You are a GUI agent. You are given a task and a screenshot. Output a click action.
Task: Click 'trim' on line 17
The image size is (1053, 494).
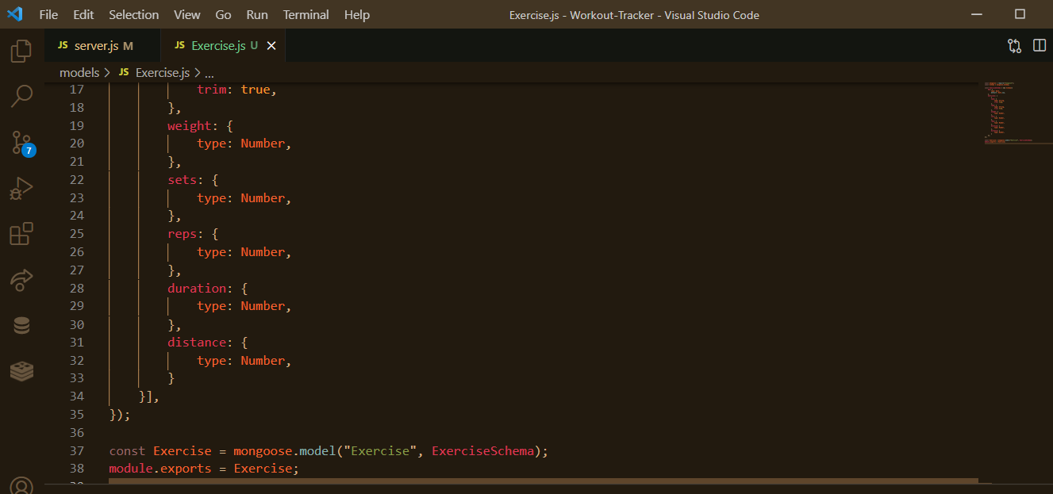212,90
